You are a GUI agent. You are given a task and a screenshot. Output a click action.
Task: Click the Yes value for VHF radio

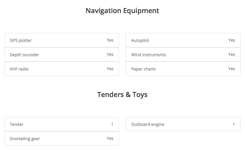click(x=110, y=69)
